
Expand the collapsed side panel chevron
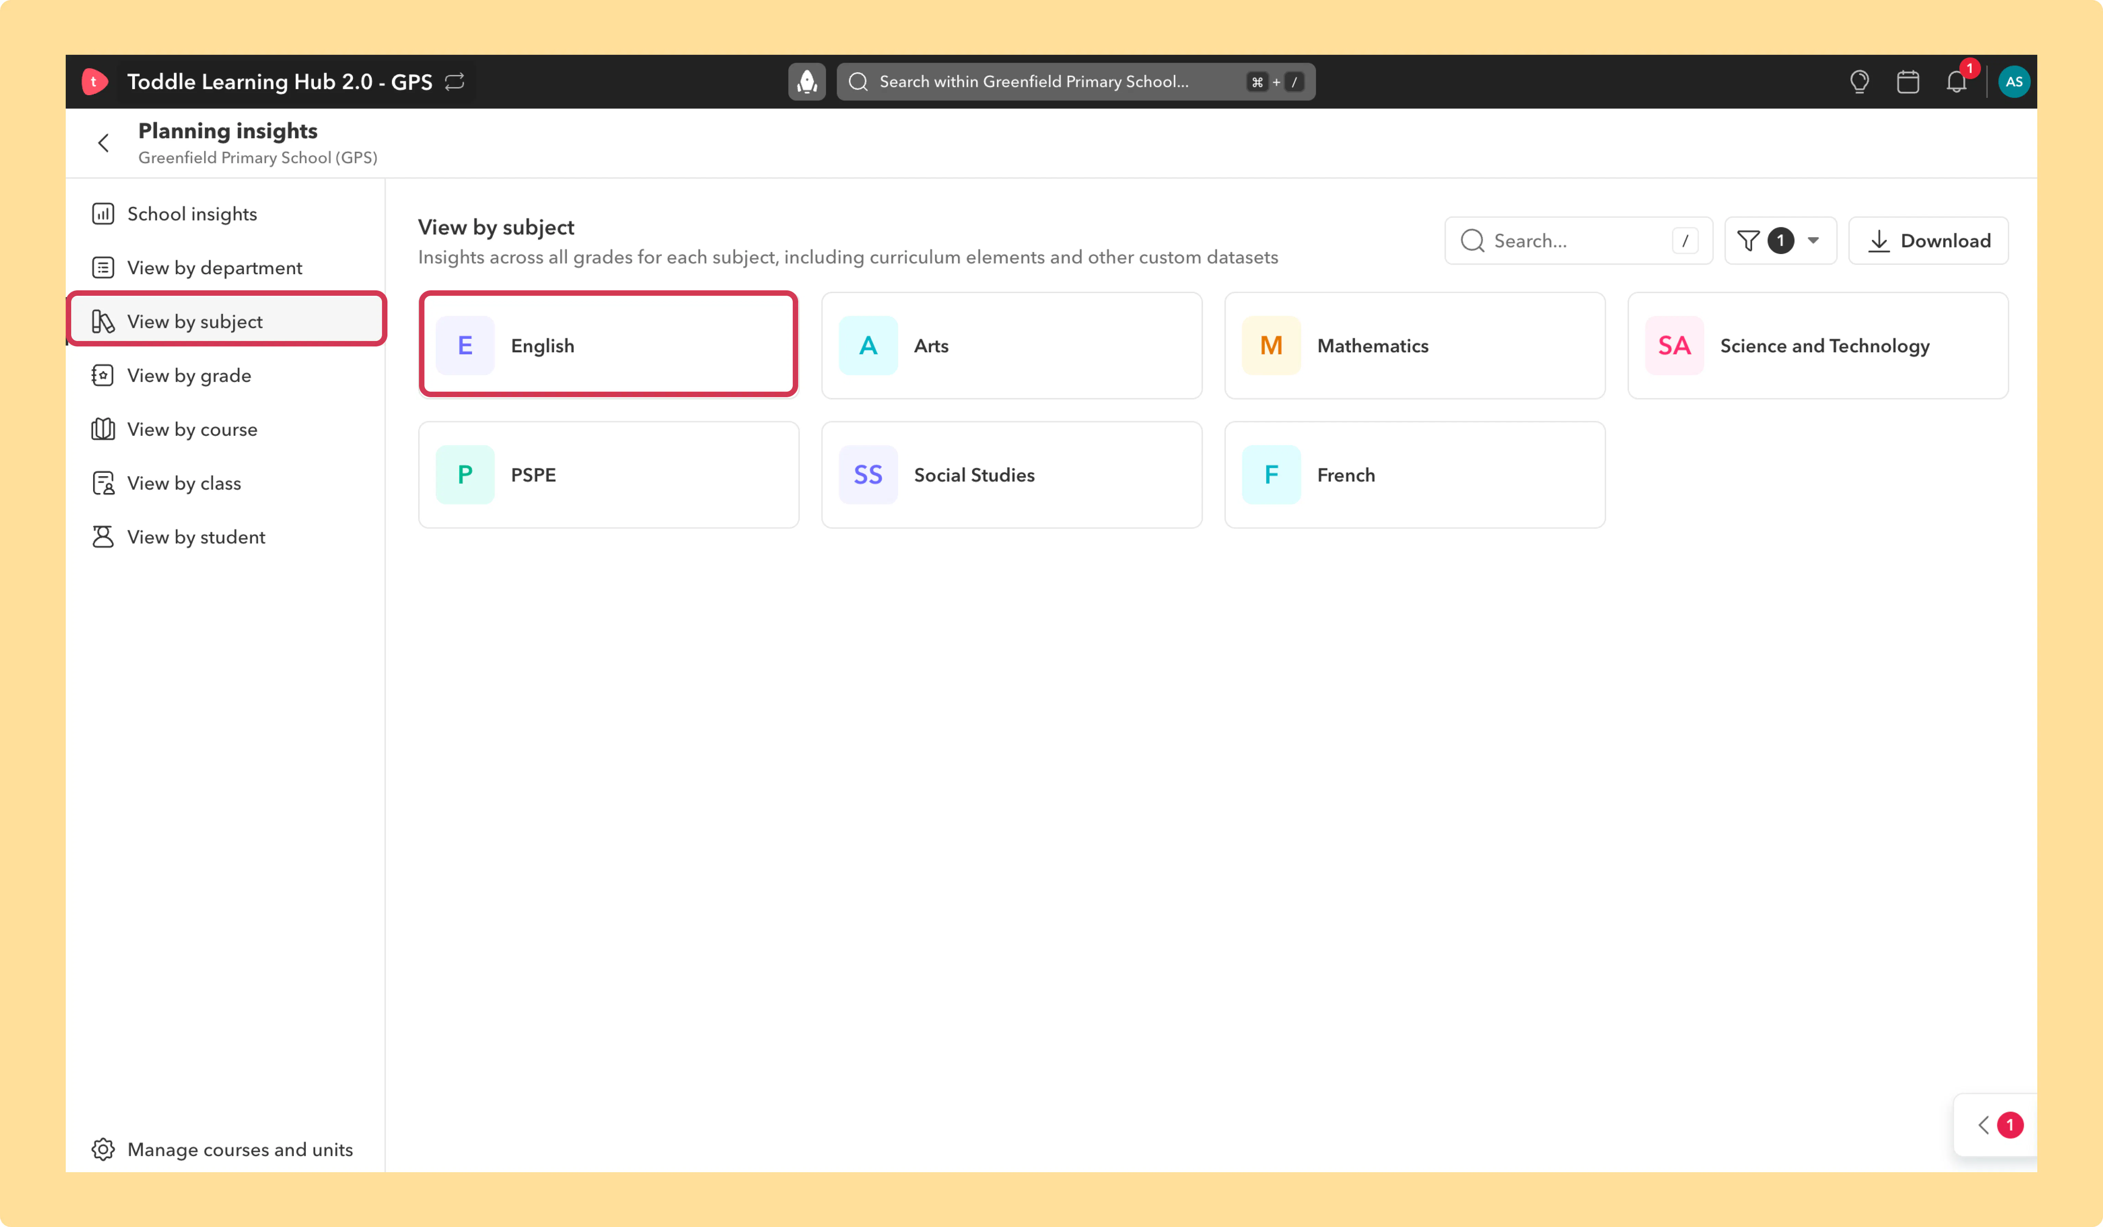(1984, 1125)
